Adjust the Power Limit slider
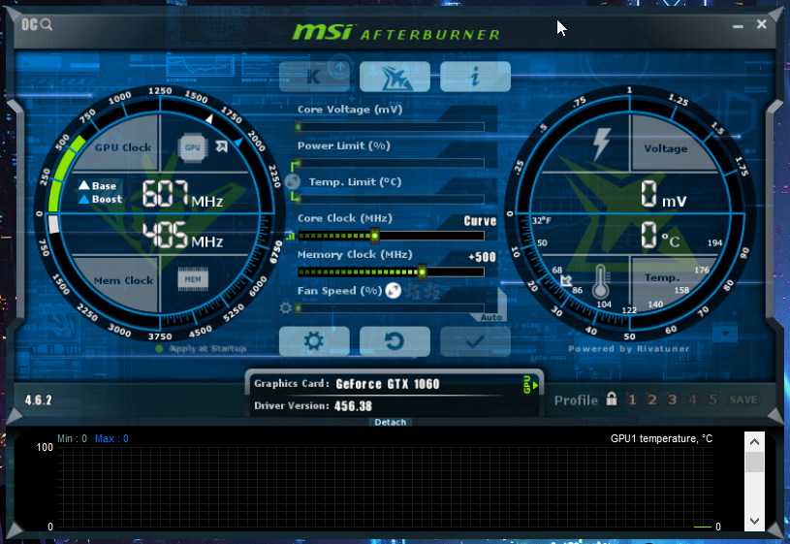Viewport: 790px width, 544px height. pos(391,163)
